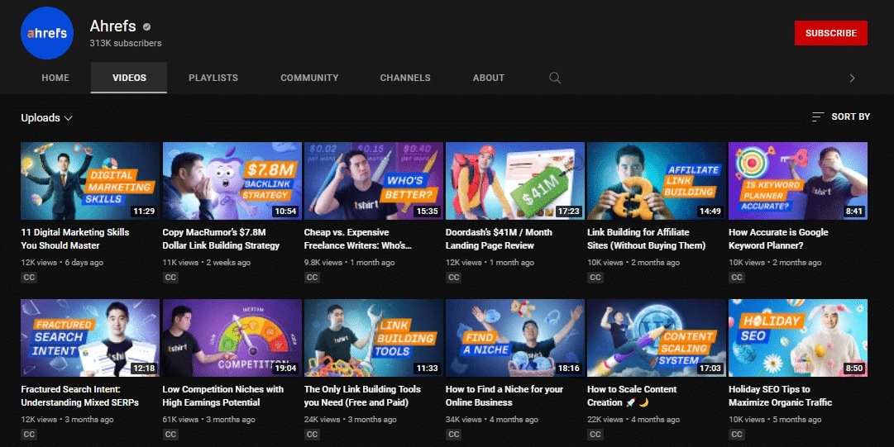Click the Is Keyword Planner Accurate thumbnail
The height and width of the screenshot is (447, 894).
pos(797,181)
